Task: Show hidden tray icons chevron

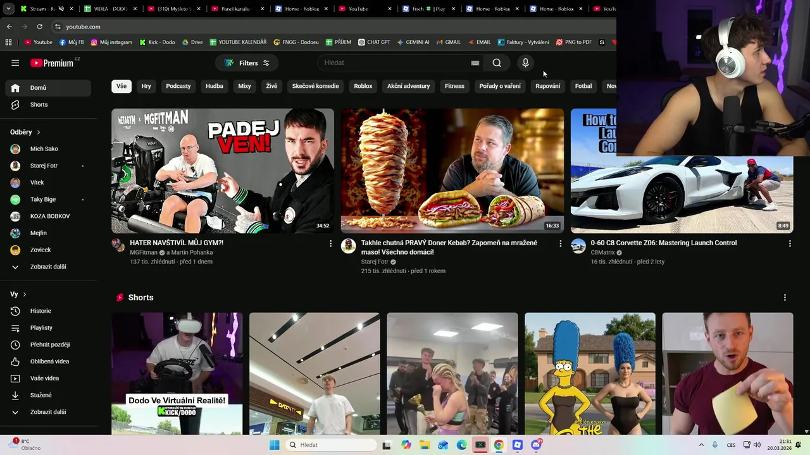Action: click(701, 445)
